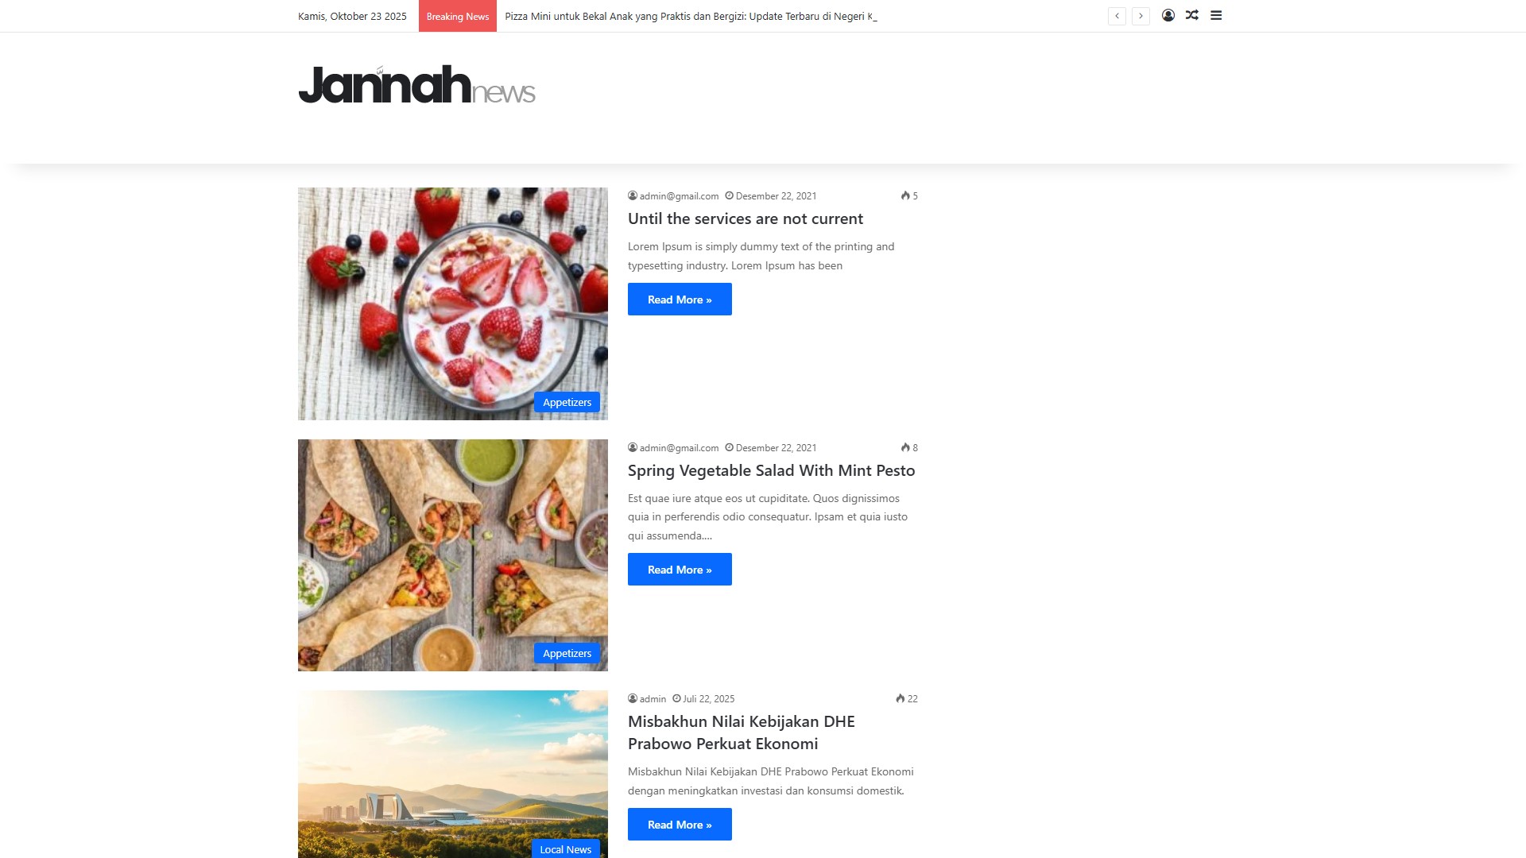Show previous breaking news headline
This screenshot has height=858, width=1526.
click(x=1117, y=16)
